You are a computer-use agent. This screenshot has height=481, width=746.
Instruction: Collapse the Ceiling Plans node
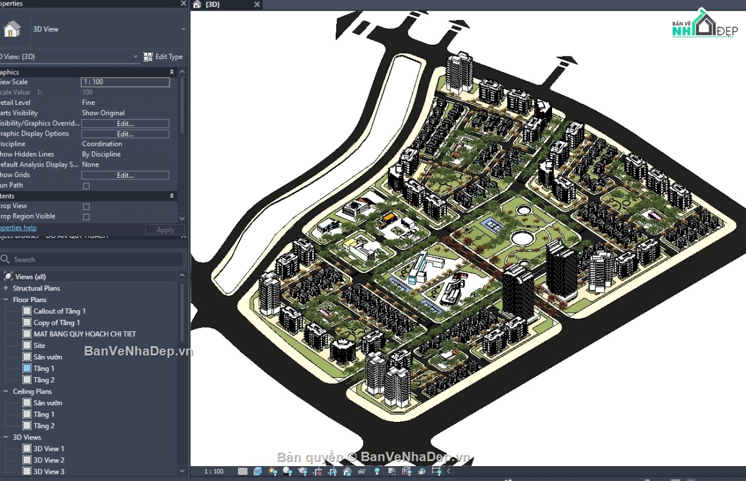pos(6,392)
